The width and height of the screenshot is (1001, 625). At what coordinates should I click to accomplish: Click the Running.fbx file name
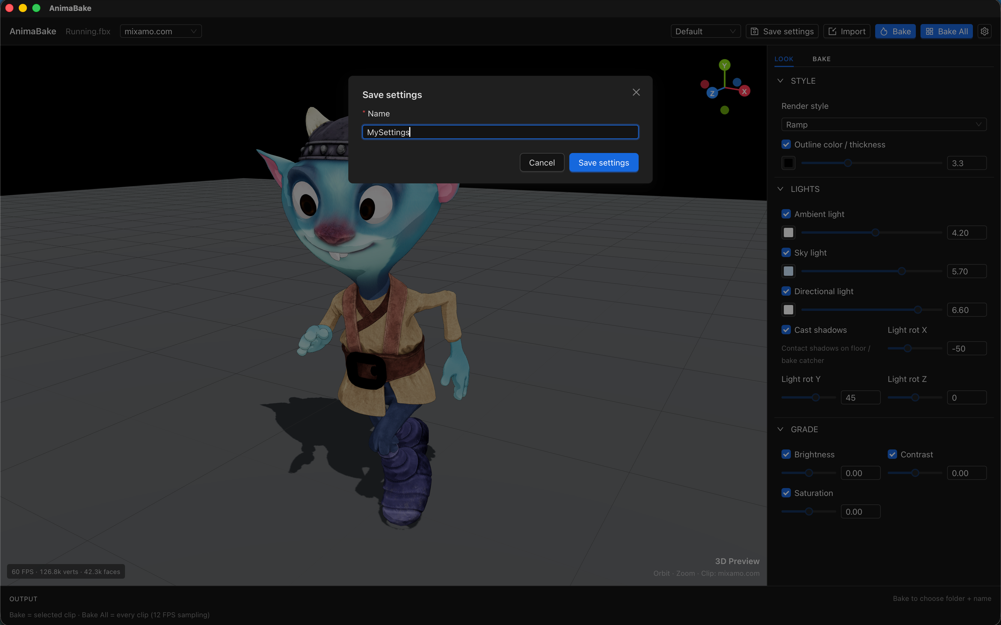[x=88, y=31]
